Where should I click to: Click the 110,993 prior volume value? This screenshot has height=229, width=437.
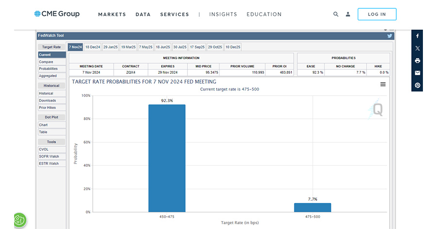coord(242,72)
